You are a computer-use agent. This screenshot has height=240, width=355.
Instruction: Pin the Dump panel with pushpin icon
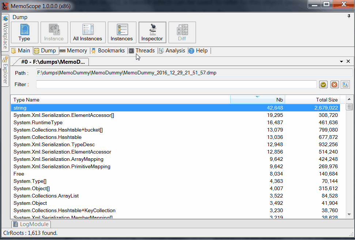(349, 16)
